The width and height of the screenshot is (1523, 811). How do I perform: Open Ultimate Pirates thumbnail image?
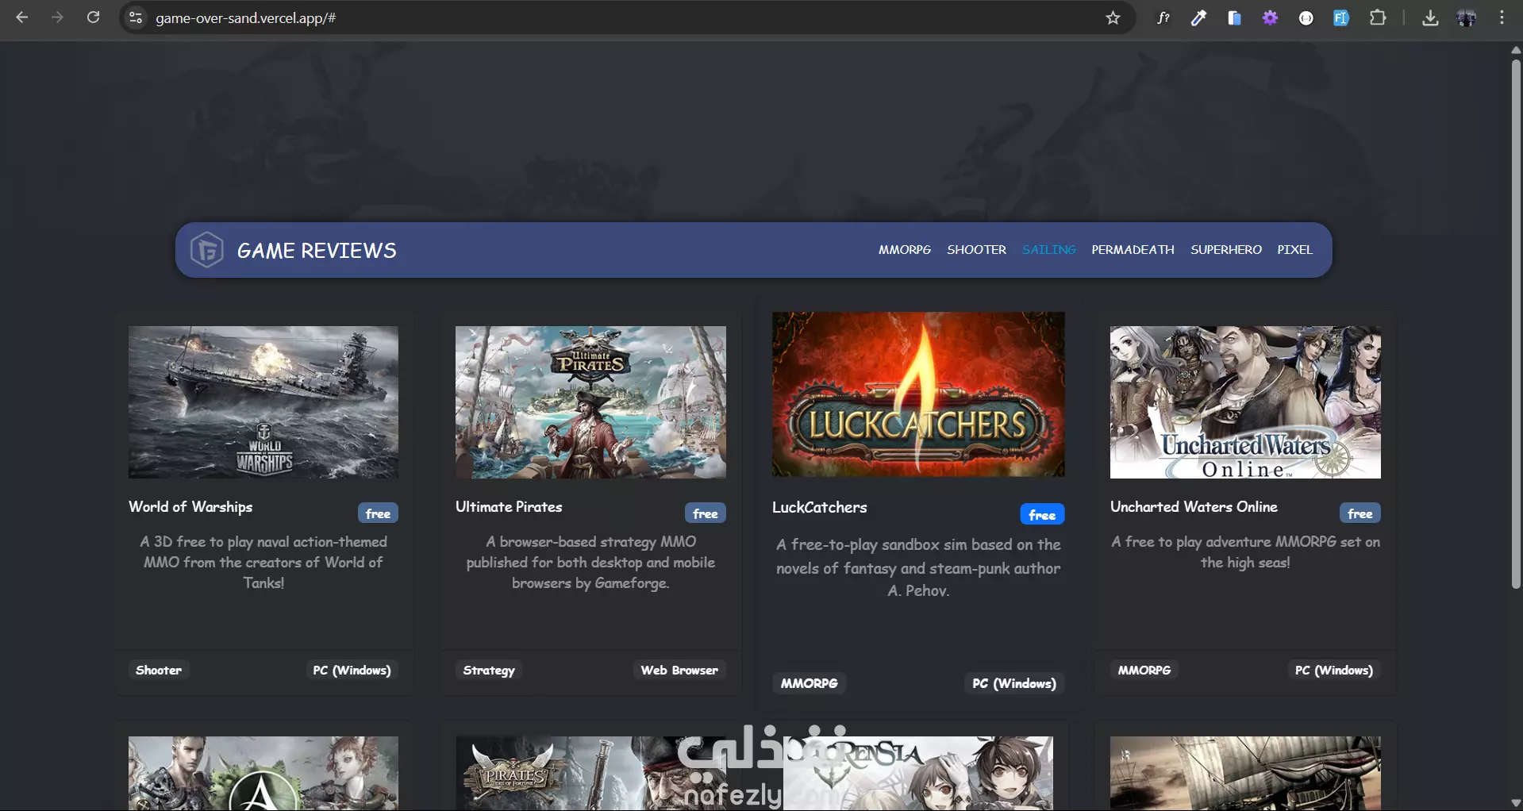pyautogui.click(x=590, y=402)
